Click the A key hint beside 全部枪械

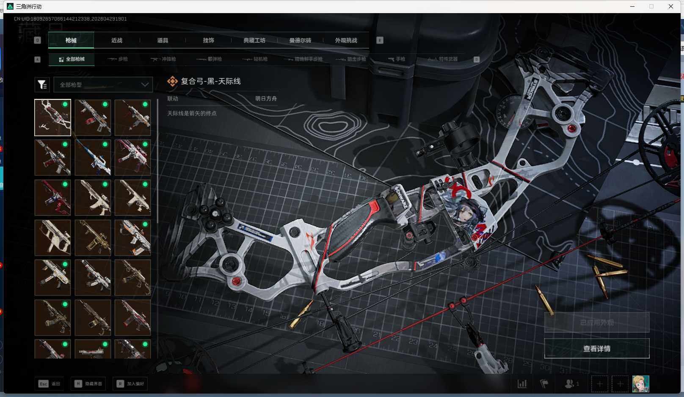point(37,60)
